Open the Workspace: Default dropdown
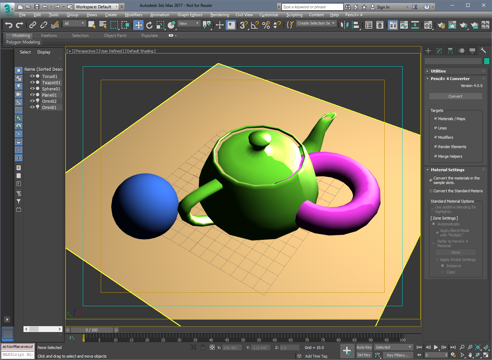 pyautogui.click(x=97, y=7)
